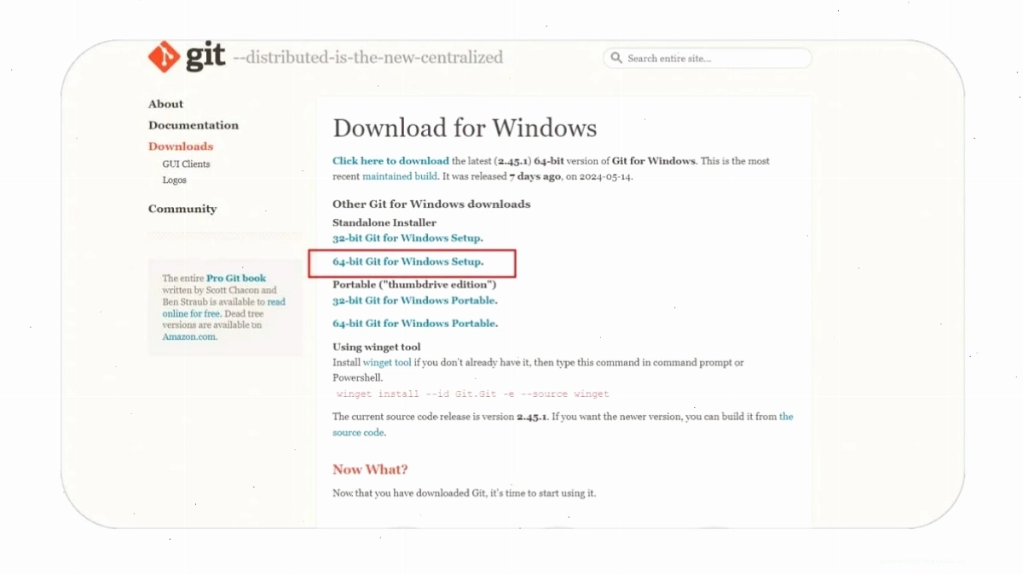Click the magnifier icon in the search box
Viewport: 1023px width, 575px height.
pyautogui.click(x=616, y=59)
